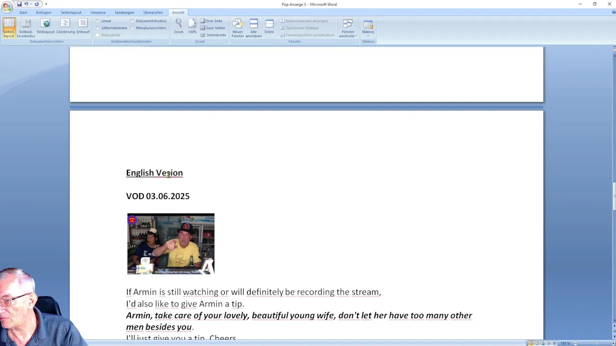Click the vertical scrollbar thumb

(x=614, y=196)
